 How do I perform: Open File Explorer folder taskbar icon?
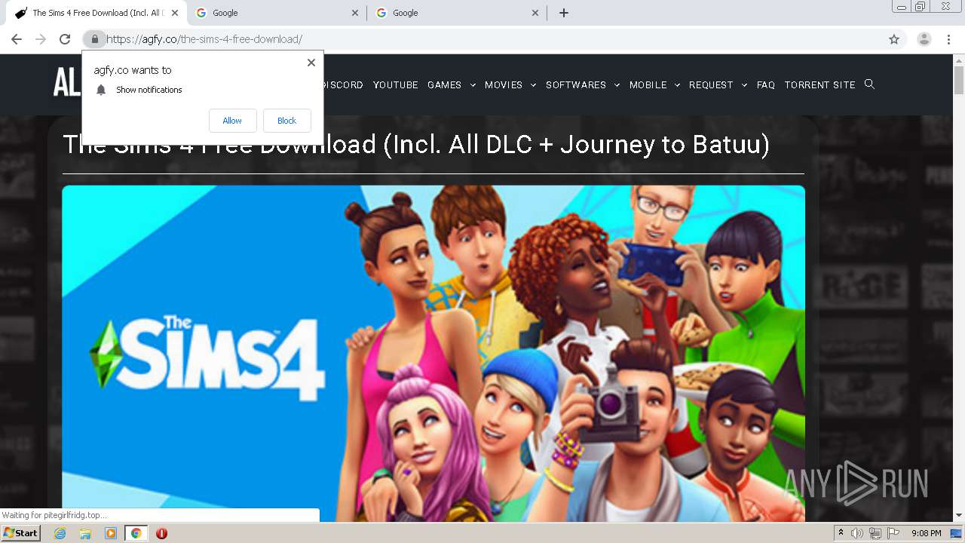click(85, 533)
